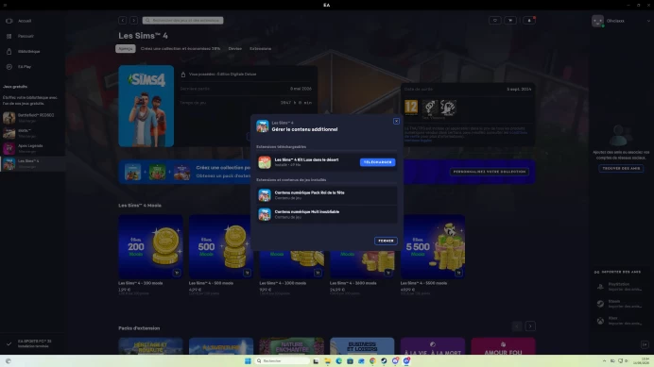Click the blue Télécharger button for Kit Luxe
The image size is (654, 367).
(377, 162)
